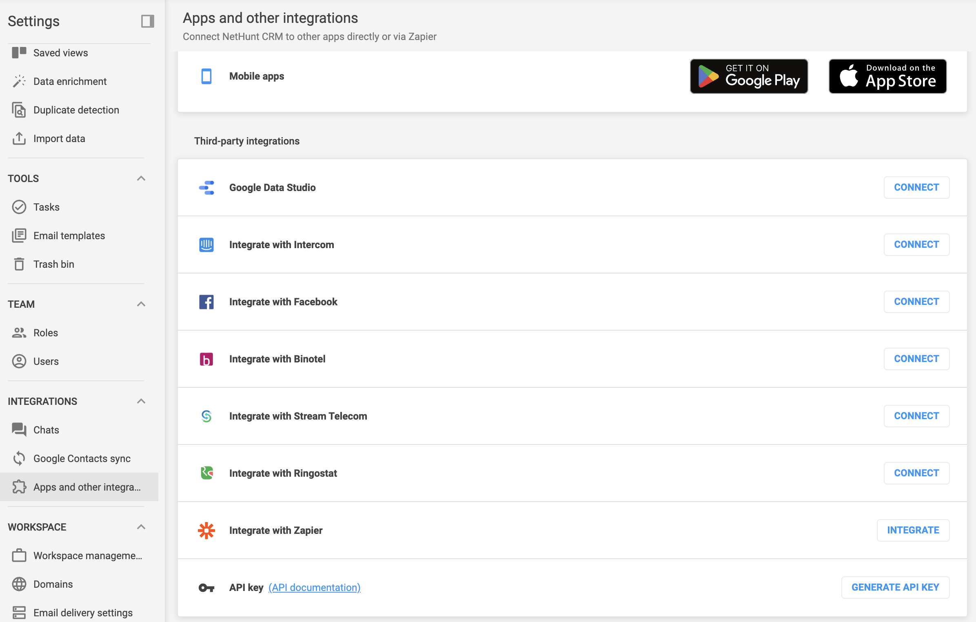Open the Saved views settings
The height and width of the screenshot is (622, 976).
tap(60, 52)
